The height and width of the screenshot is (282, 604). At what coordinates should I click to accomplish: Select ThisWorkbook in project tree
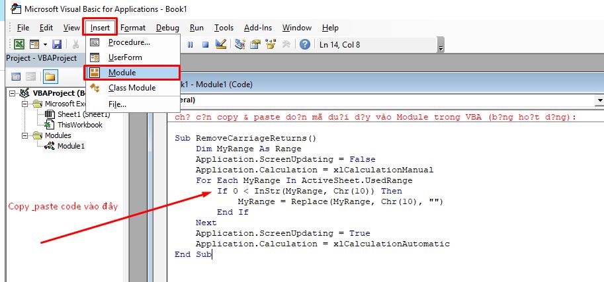click(80, 125)
